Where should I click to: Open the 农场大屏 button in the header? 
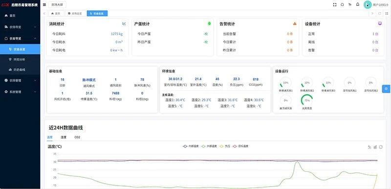click(57, 4)
